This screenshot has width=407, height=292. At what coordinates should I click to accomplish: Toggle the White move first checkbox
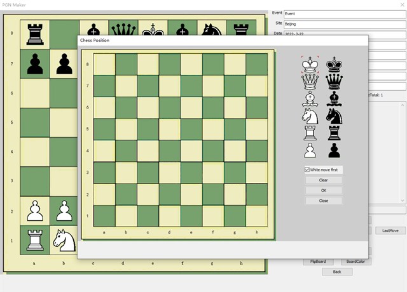(307, 169)
